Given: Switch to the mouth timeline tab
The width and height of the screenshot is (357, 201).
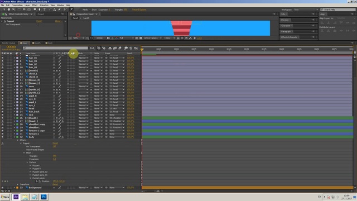Looking at the screenshot, I should tap(37, 43).
